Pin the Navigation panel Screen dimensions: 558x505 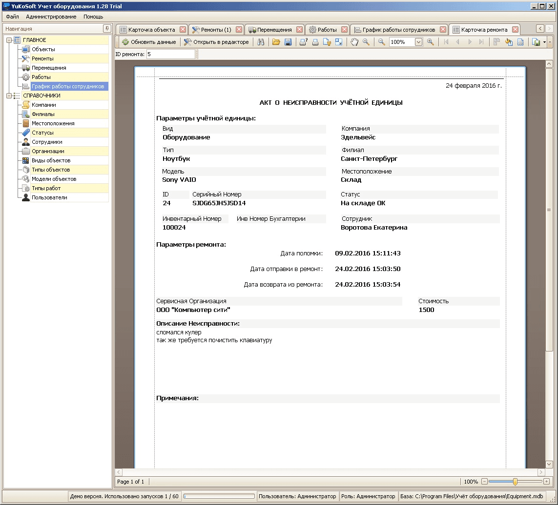coord(107,28)
